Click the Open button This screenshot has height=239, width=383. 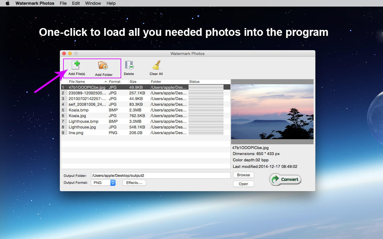click(x=243, y=184)
